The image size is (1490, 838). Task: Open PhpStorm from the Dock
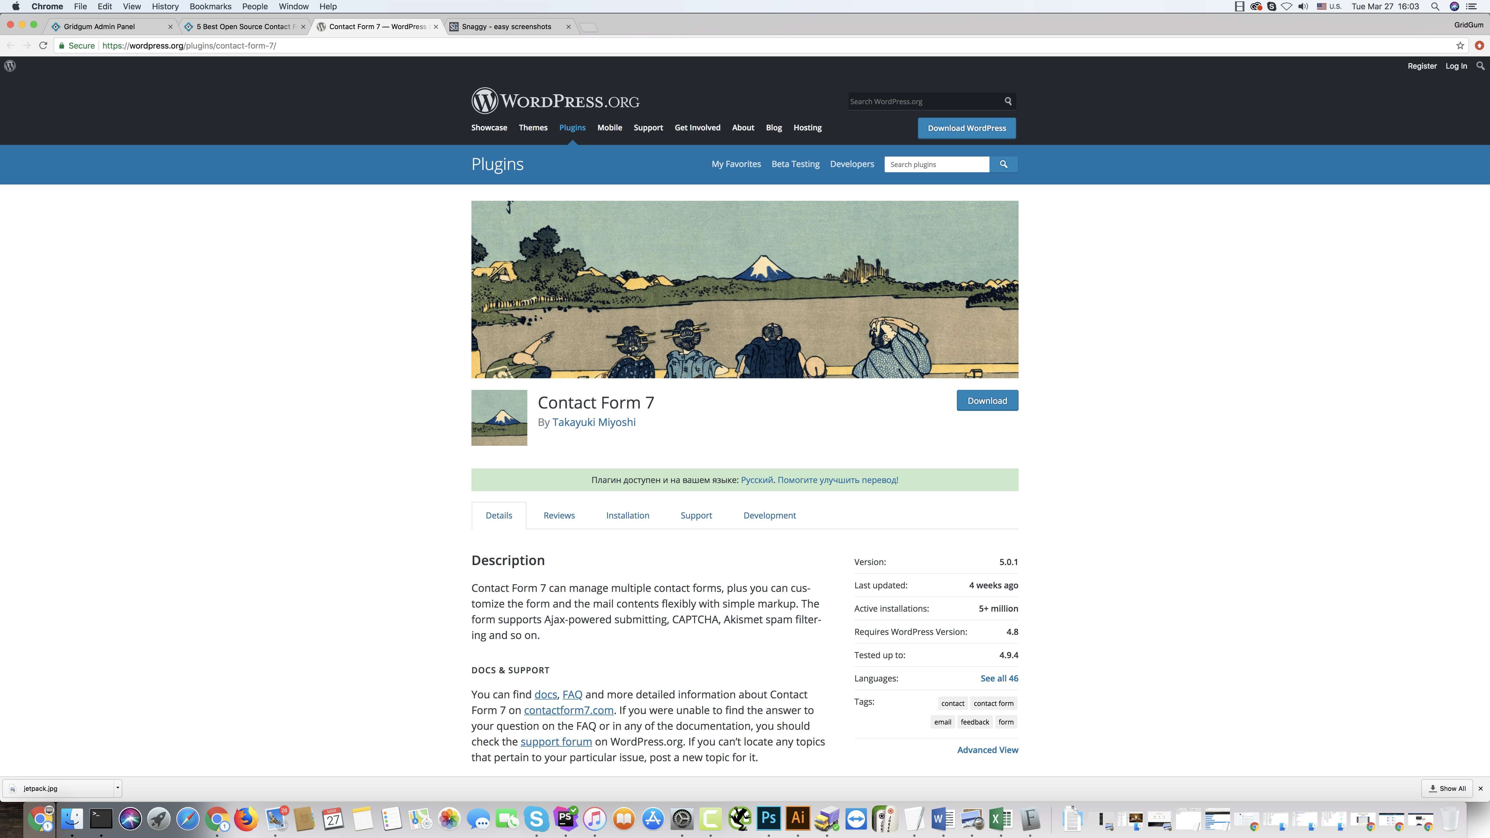pos(566,819)
